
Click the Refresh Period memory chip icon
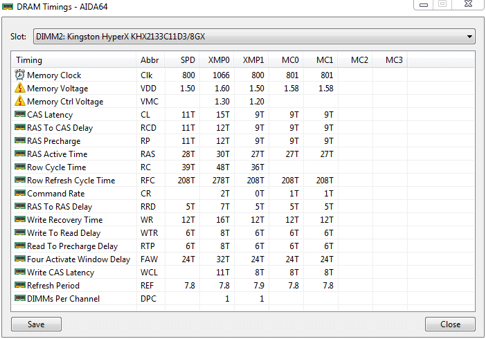pyautogui.click(x=19, y=286)
